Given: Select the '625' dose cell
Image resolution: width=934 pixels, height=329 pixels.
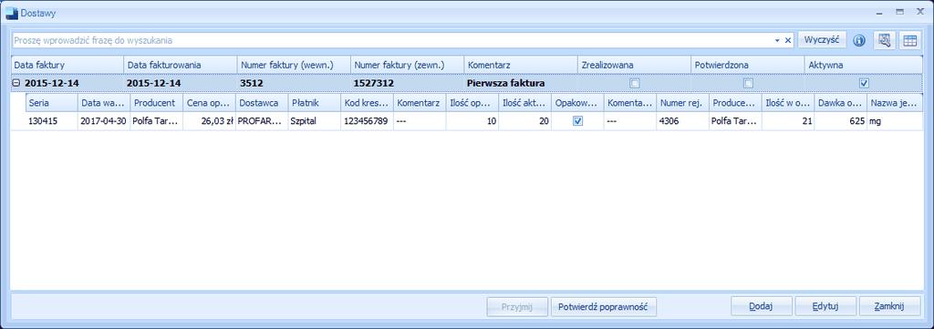Looking at the screenshot, I should 840,121.
